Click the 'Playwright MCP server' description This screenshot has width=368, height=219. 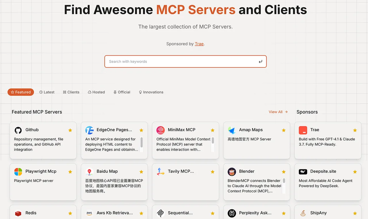click(x=34, y=181)
